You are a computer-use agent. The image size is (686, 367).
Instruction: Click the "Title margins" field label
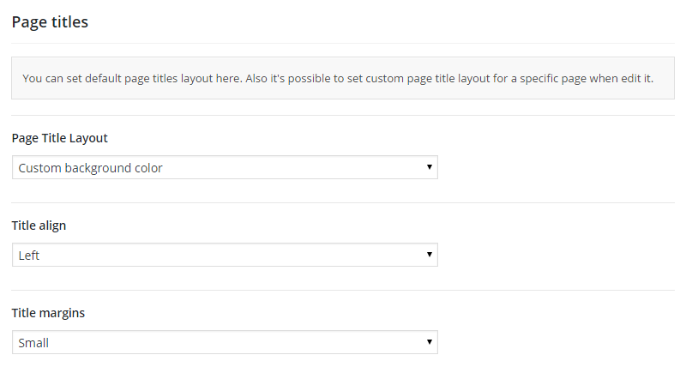pyautogui.click(x=48, y=313)
